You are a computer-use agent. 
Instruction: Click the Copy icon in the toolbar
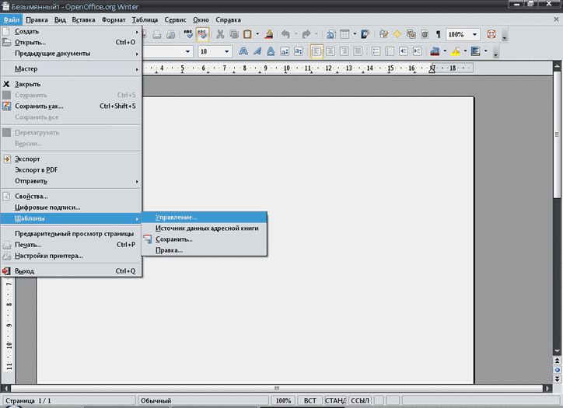click(234, 34)
